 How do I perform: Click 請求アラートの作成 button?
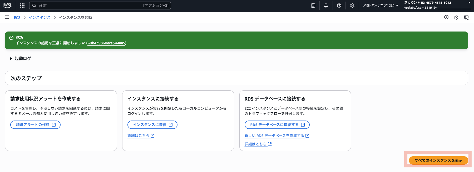[x=36, y=125]
